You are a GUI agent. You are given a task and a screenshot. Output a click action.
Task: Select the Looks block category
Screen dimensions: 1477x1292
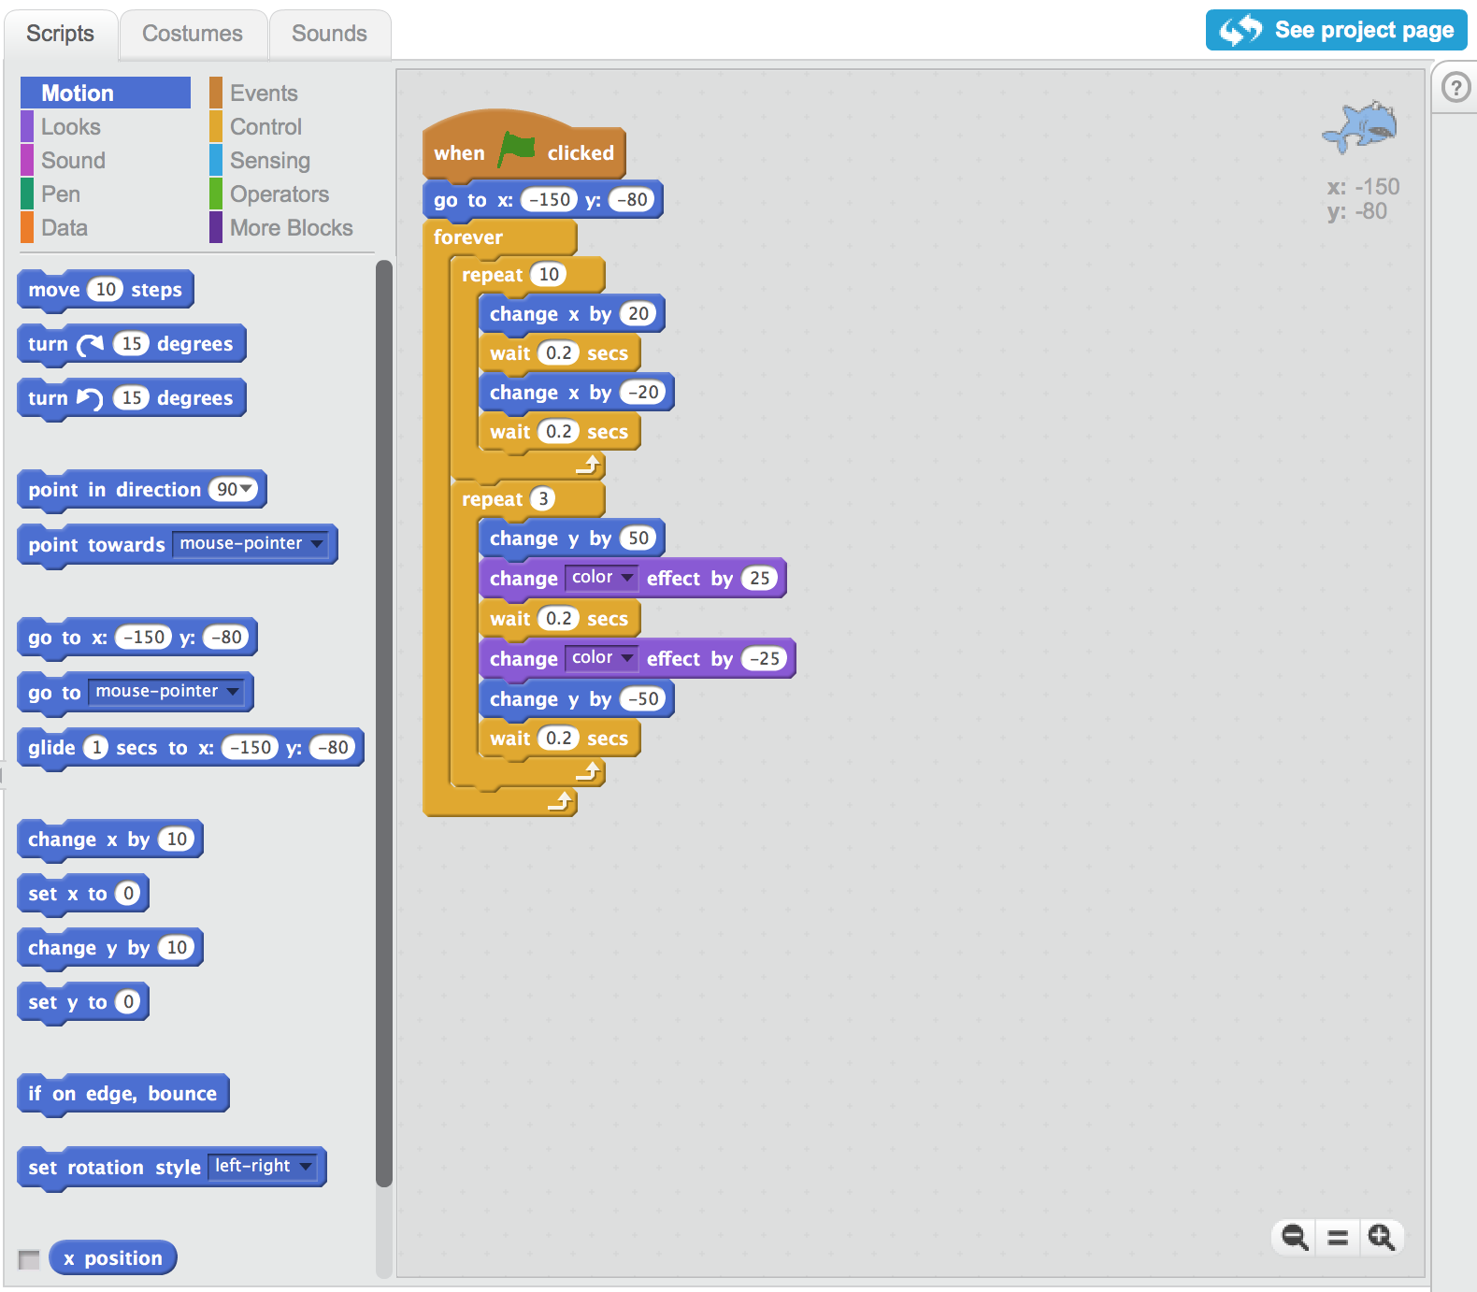click(71, 126)
